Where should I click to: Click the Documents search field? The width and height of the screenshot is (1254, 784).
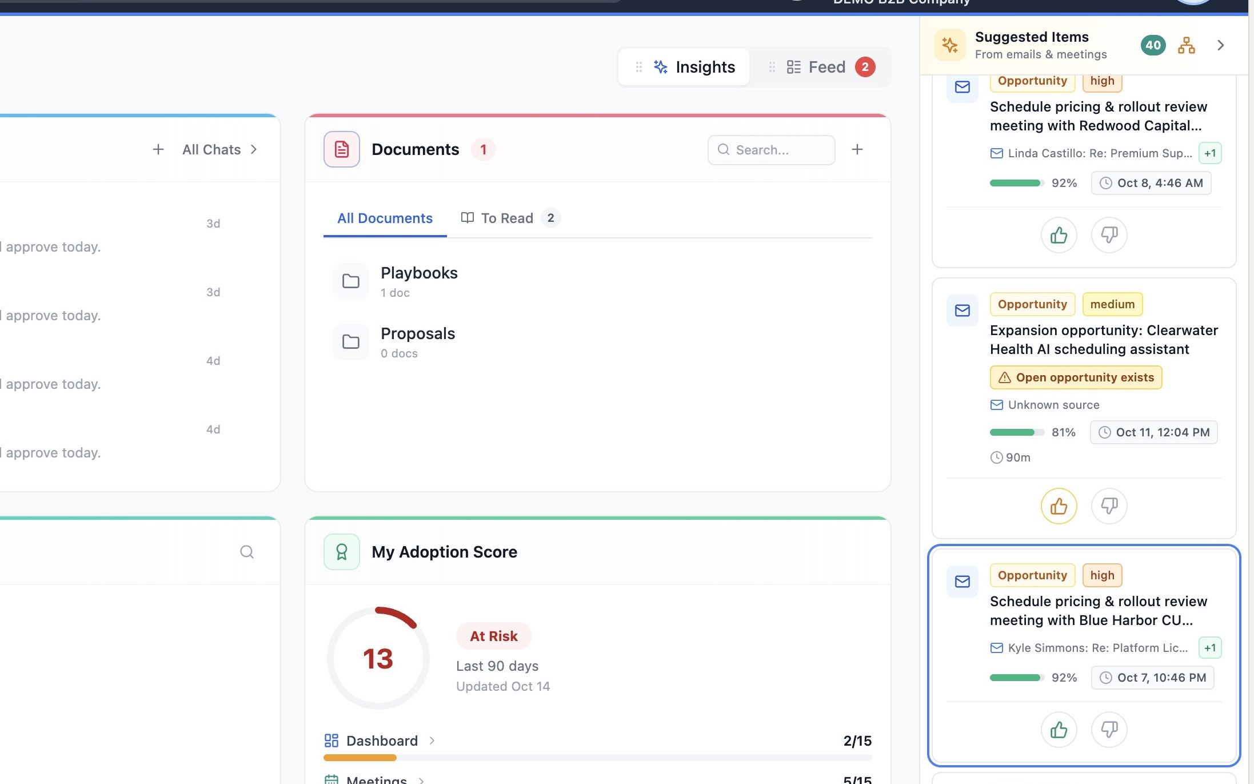click(x=771, y=150)
